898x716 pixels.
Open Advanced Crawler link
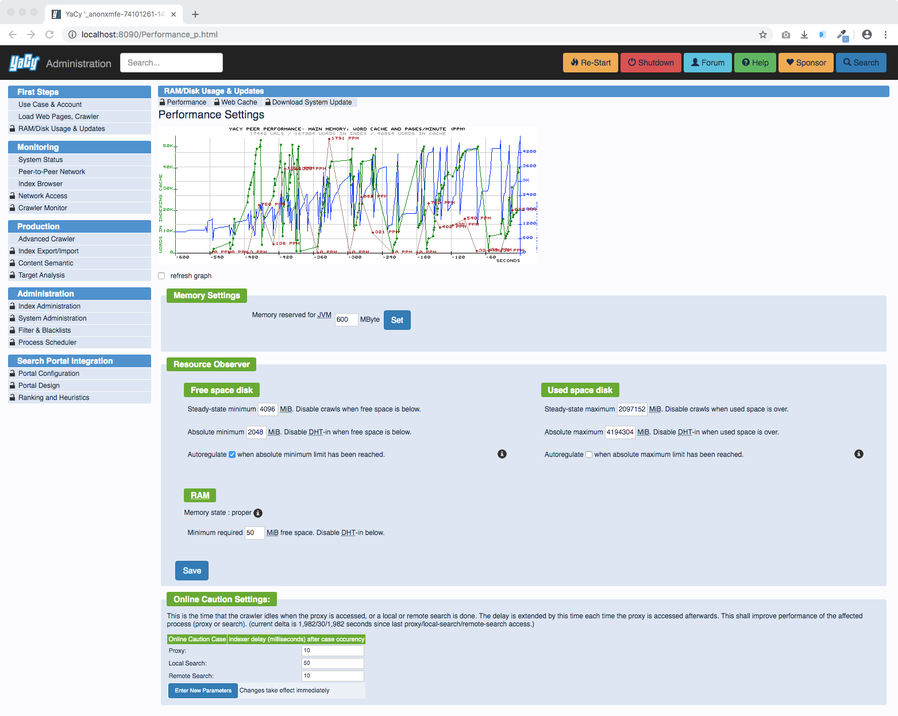(x=79, y=239)
